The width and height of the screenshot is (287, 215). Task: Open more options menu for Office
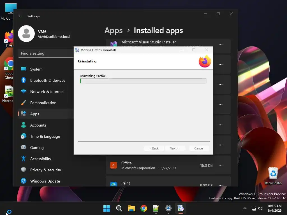(221, 165)
